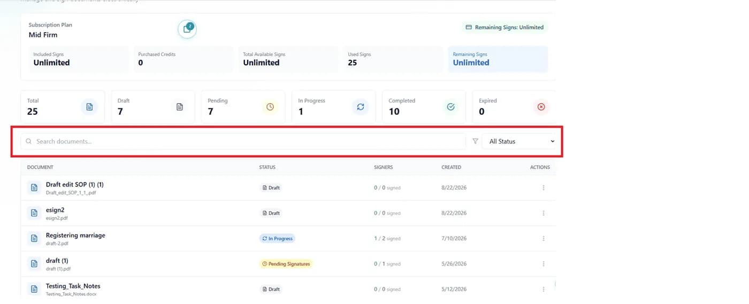Click the Draft badge in Draft edit SOP row
This screenshot has height=304, width=749.
coord(271,188)
